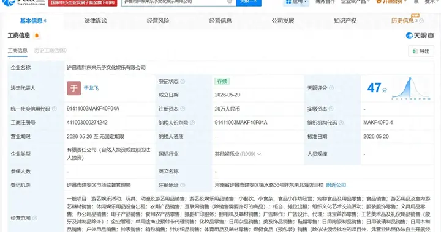Viewport: 441px width, 232px height.
Task: Switch to the 公司发展 tab
Action: pyautogui.click(x=283, y=21)
